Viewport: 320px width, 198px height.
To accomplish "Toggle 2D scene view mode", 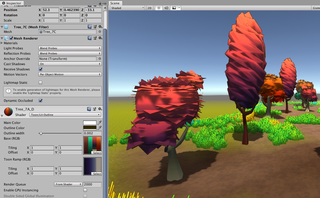I will coord(150,8).
